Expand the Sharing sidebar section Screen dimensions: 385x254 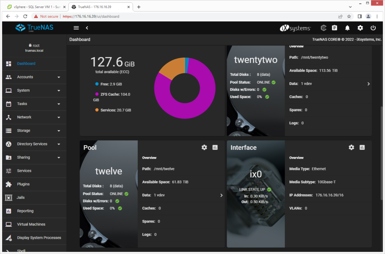(33, 157)
